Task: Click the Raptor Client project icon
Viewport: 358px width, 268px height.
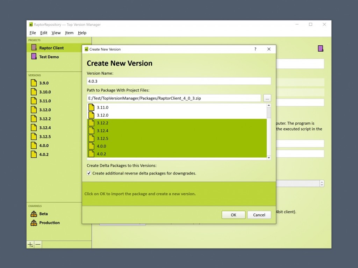Action: click(34, 48)
